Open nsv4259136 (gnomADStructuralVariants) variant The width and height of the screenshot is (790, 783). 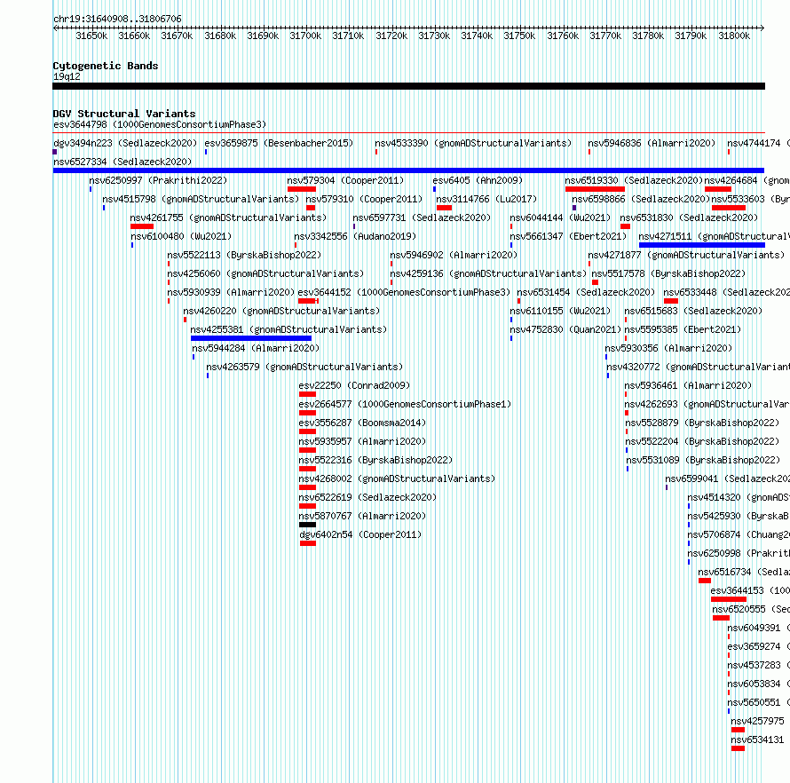pos(488,273)
